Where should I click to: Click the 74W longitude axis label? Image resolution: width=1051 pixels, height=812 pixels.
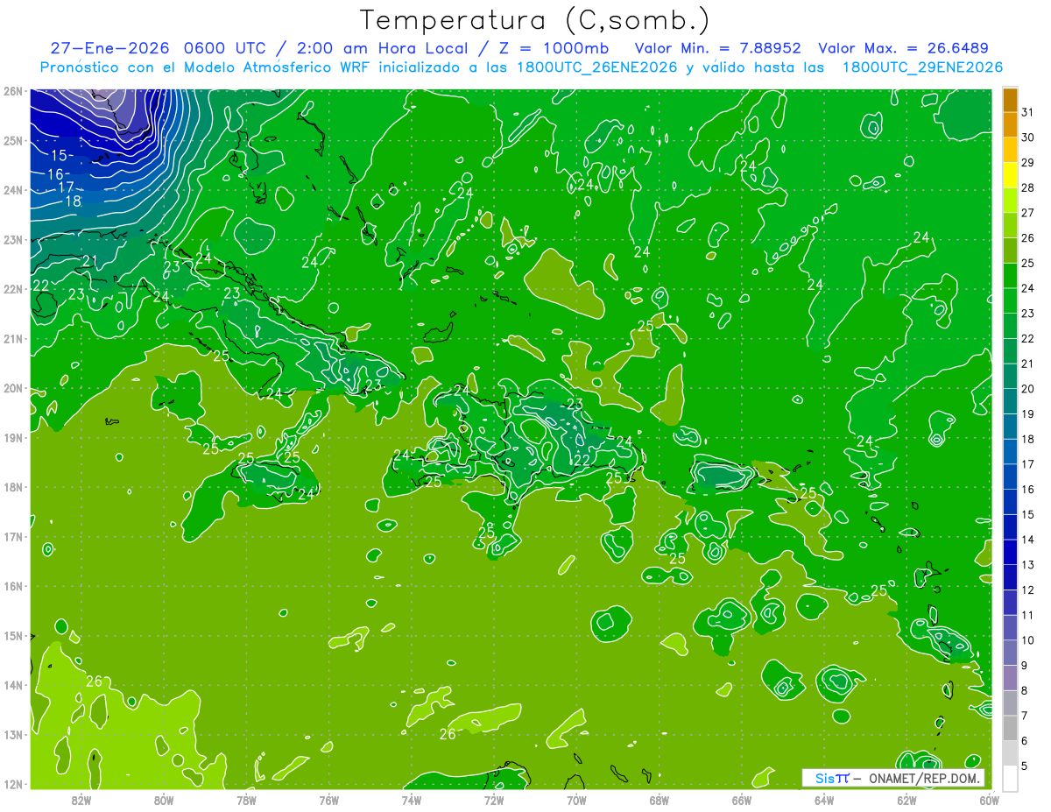click(412, 800)
